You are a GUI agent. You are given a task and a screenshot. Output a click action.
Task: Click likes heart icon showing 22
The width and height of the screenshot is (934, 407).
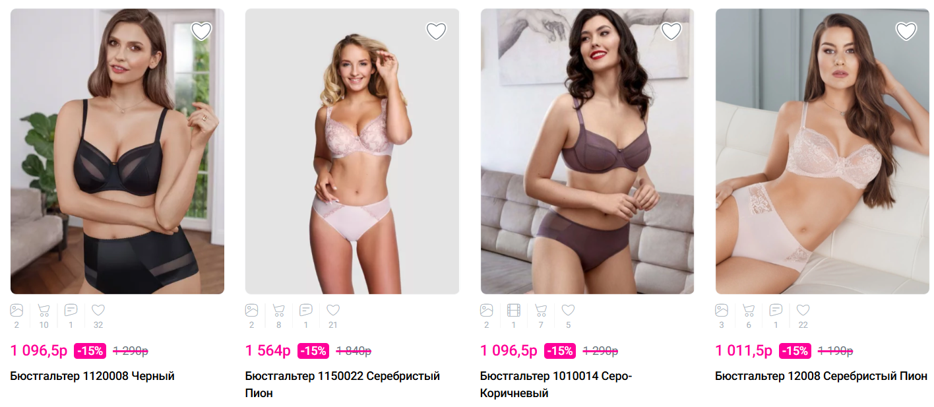click(x=803, y=310)
